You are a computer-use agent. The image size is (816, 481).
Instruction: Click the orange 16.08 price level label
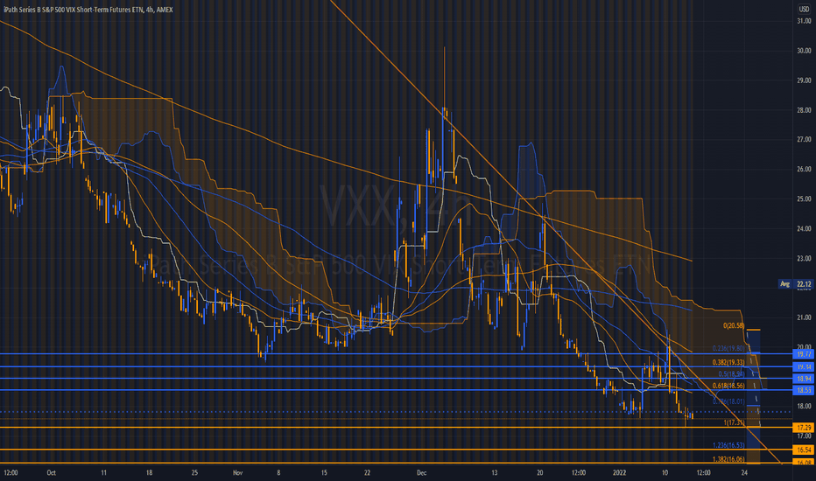click(x=804, y=463)
